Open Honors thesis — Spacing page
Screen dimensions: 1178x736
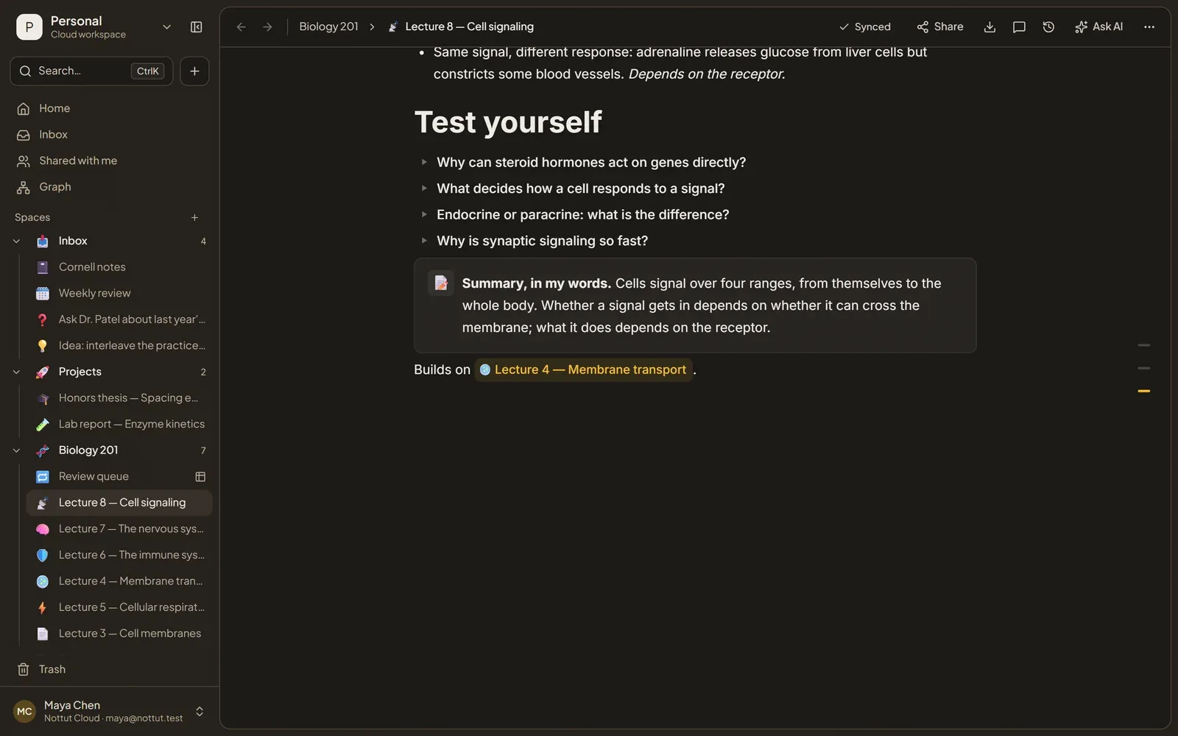pos(119,398)
